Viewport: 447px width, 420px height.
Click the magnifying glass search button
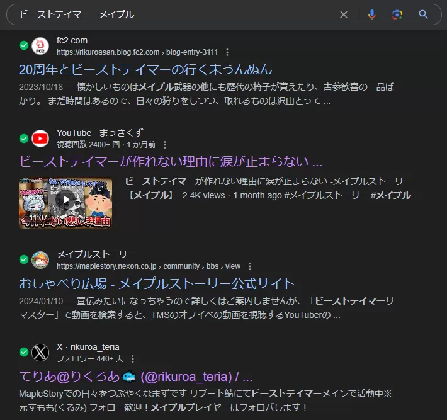click(423, 14)
